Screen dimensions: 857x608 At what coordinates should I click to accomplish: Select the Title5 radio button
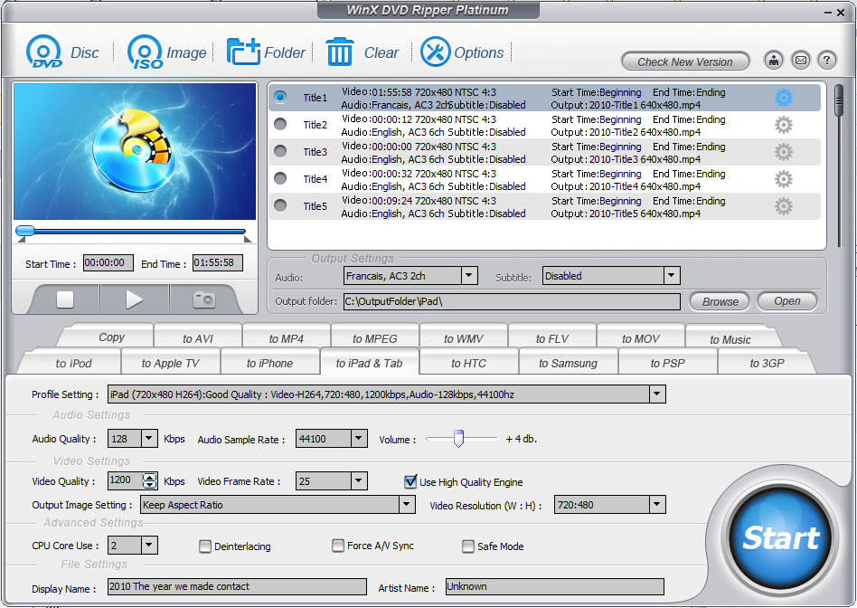[x=280, y=205]
